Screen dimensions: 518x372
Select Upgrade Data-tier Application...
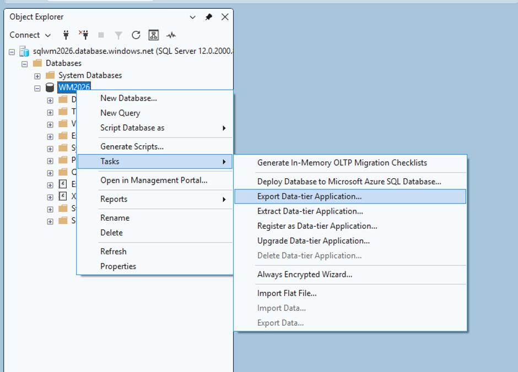(350, 241)
